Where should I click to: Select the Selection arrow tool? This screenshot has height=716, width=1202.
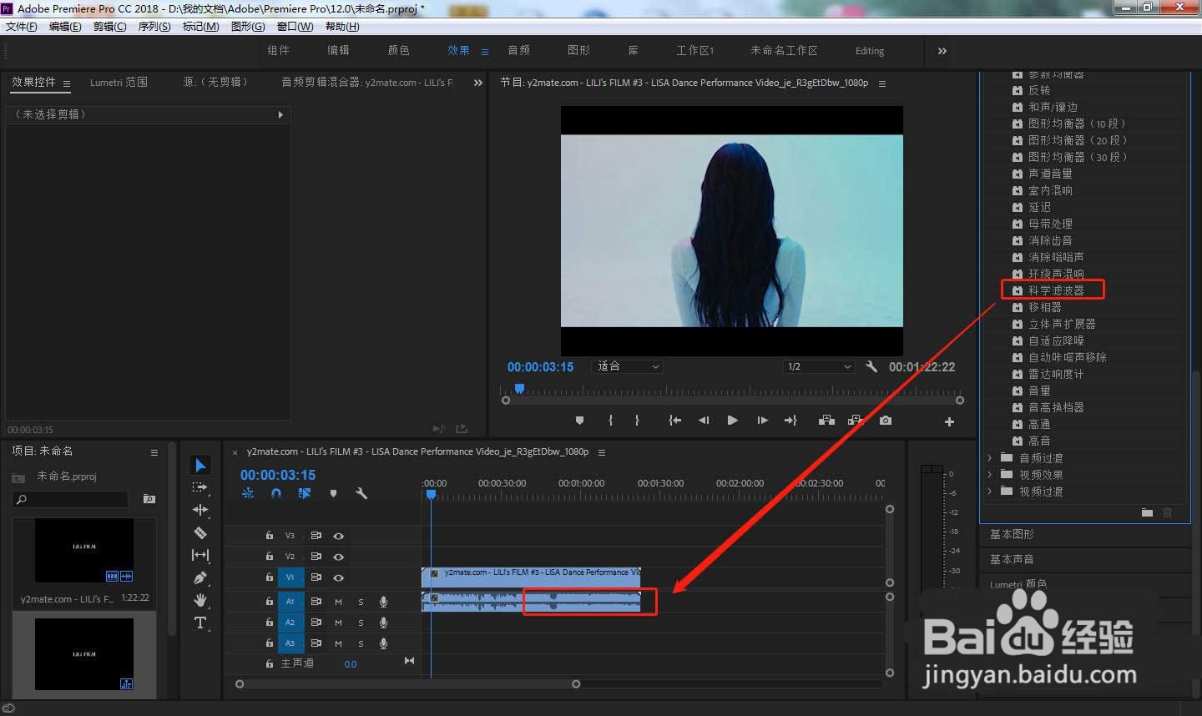(x=200, y=465)
